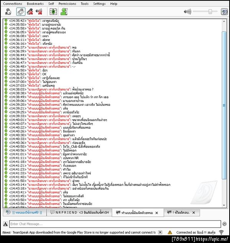This screenshot has width=230, height=243.
Task: Click the Enter Chat Message input field
Action: click(x=115, y=224)
